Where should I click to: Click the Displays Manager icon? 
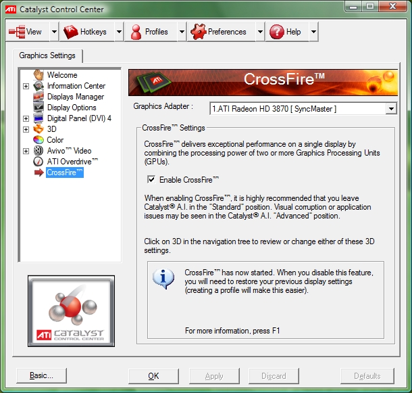tap(38, 97)
